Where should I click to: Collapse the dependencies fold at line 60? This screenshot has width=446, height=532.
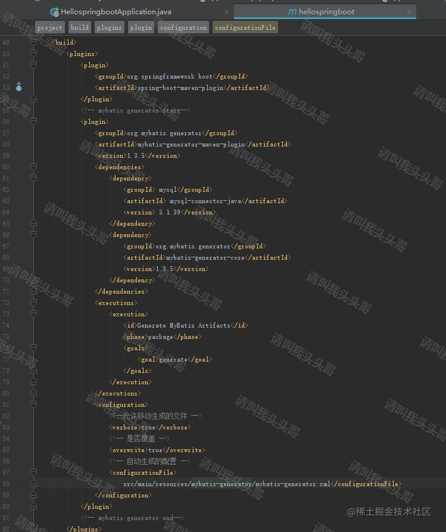tap(33, 166)
